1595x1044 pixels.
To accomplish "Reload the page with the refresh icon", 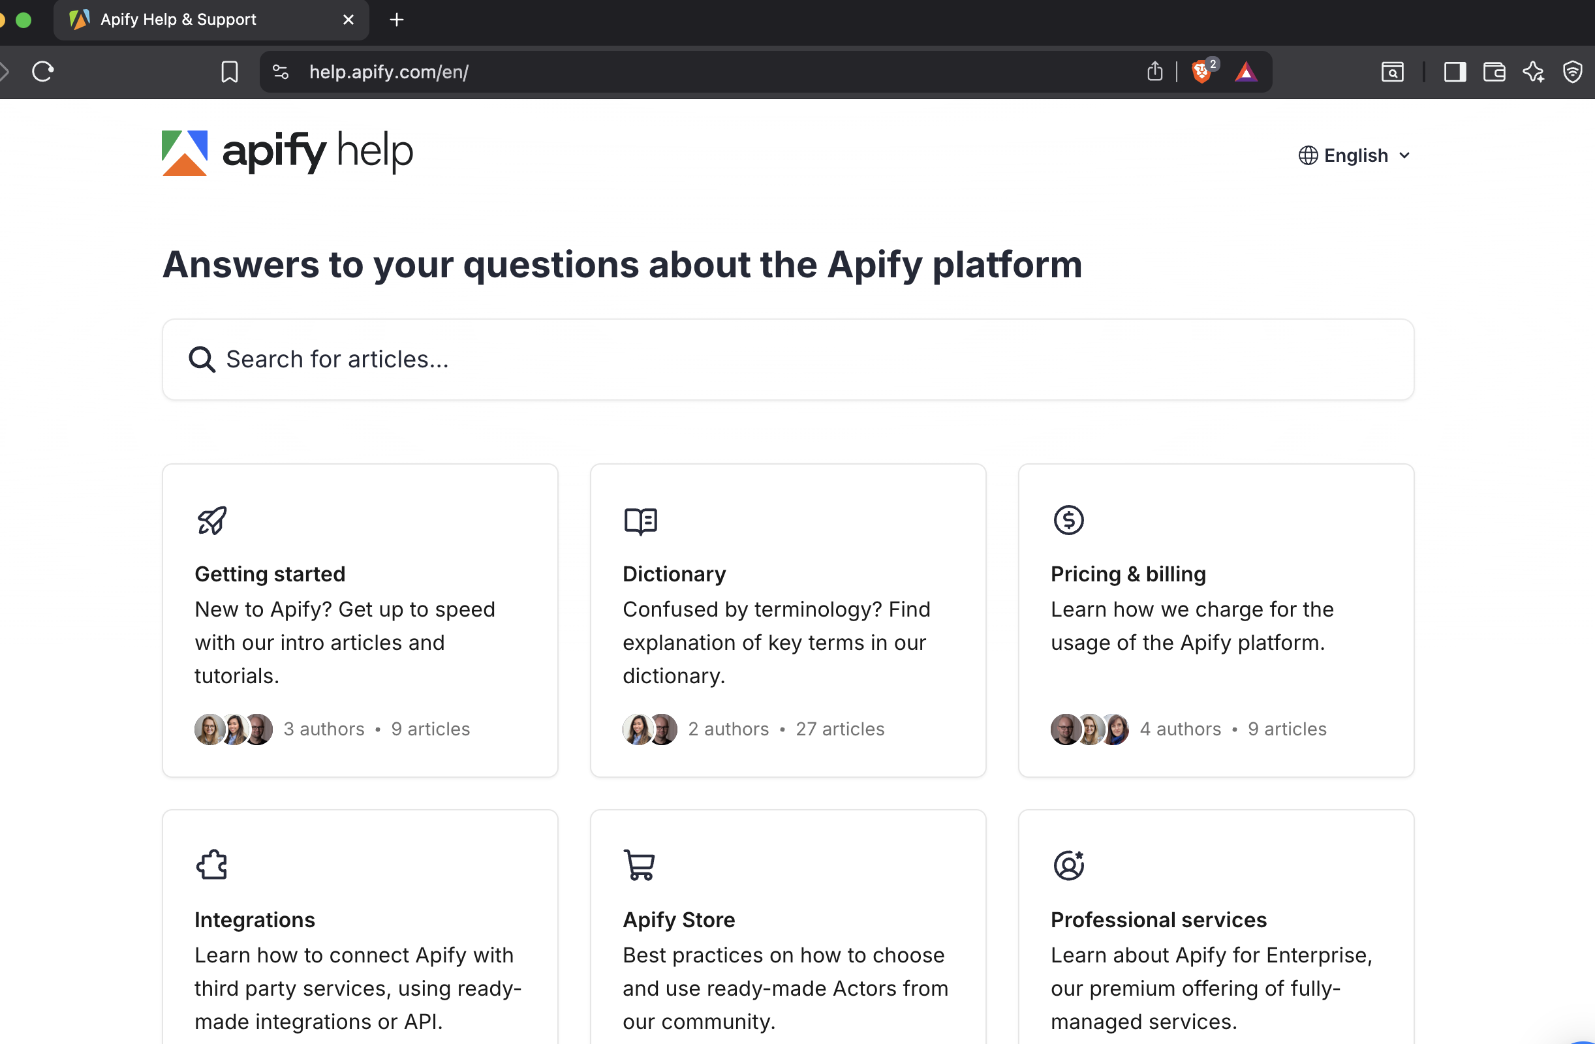I will 43,71.
